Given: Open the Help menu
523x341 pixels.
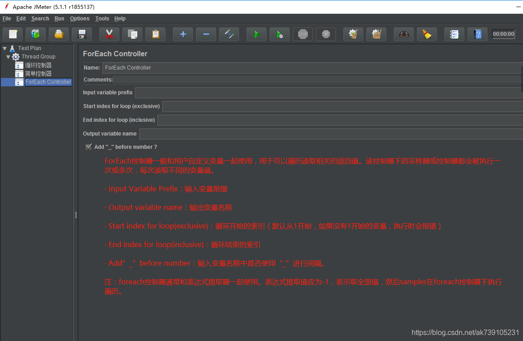Looking at the screenshot, I should click(120, 19).
